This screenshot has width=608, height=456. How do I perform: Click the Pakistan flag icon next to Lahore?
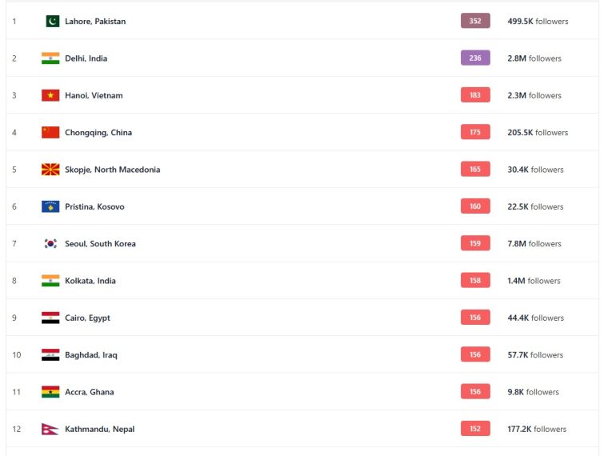tap(52, 21)
